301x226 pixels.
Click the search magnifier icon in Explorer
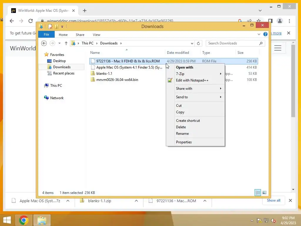261,43
